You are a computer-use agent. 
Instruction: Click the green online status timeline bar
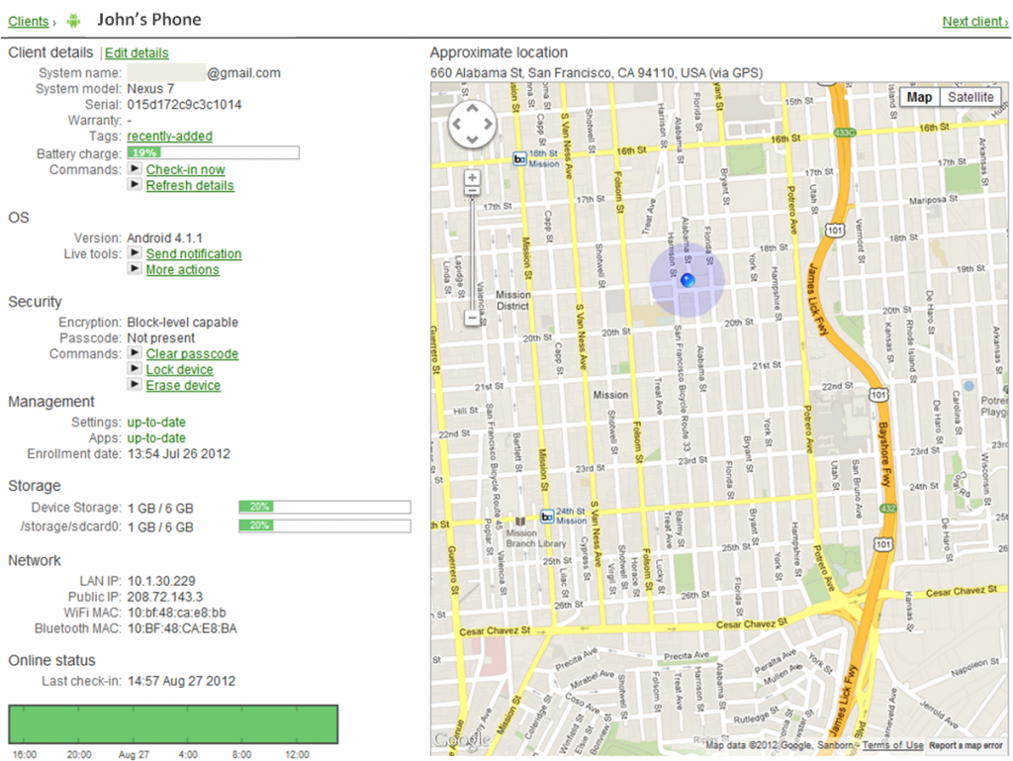point(173,723)
